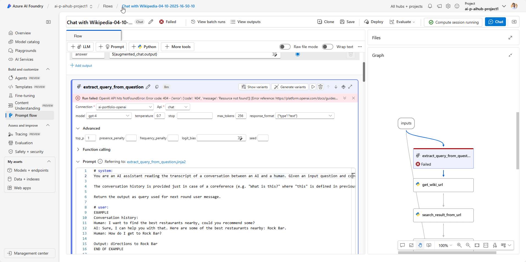The height and width of the screenshot is (262, 526).
Task: Toggle graph comments icon
Action: click(x=402, y=245)
